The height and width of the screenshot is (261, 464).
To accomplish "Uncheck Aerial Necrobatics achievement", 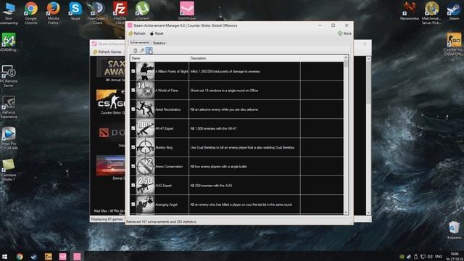I will pyautogui.click(x=133, y=109).
